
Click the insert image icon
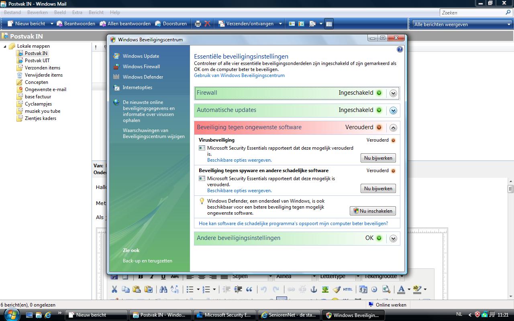click(325, 289)
